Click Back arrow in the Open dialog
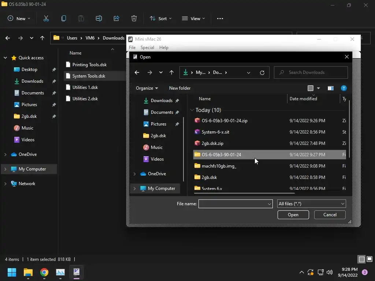 pyautogui.click(x=137, y=72)
